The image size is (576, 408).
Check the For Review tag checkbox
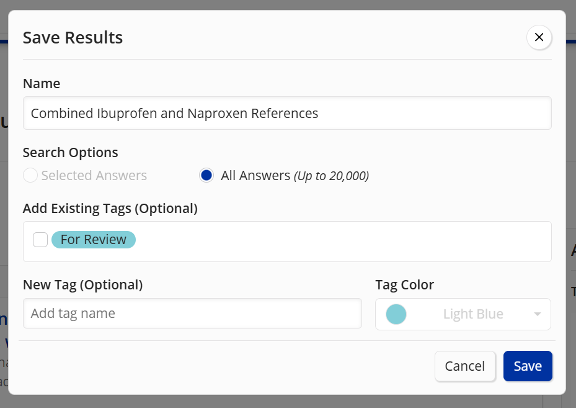tap(40, 240)
